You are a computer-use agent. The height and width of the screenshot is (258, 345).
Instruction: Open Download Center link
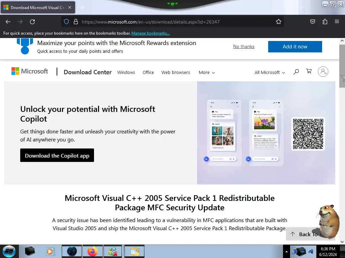point(88,72)
